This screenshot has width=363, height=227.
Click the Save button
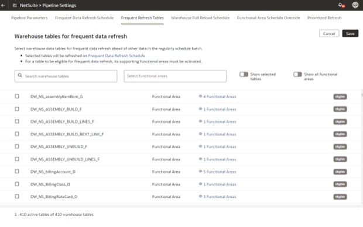tap(350, 33)
